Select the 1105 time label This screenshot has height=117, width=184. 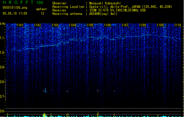(90, 25)
